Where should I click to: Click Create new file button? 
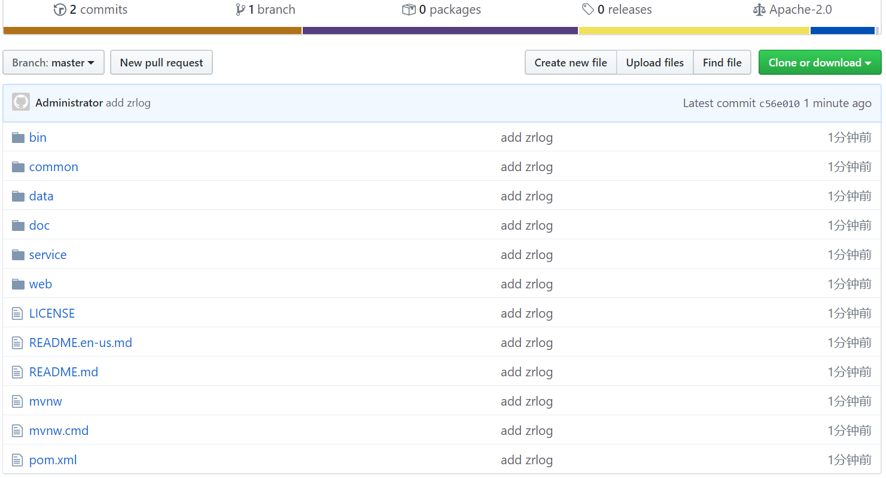571,62
